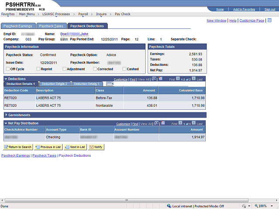Open the LSUHSC Processes breadcrumb menu

(x=56, y=14)
